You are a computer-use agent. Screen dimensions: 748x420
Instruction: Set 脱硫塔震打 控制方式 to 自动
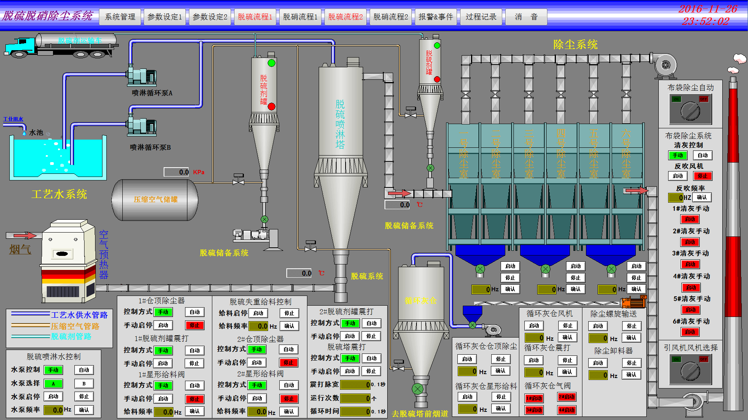pos(371,358)
